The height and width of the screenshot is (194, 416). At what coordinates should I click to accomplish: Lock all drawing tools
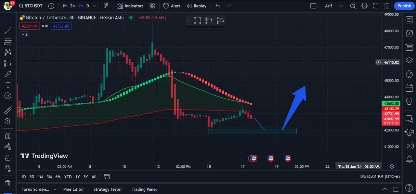point(8,158)
